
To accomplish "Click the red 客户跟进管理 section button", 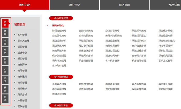I will pyautogui.click(x=61, y=18).
